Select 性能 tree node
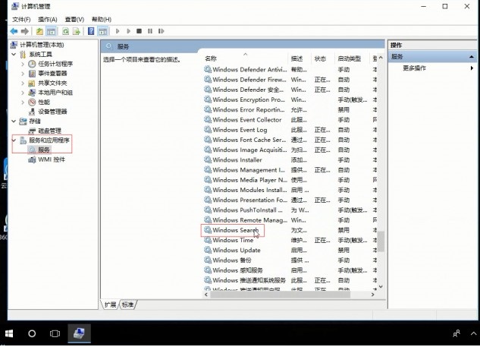The image size is (480, 347). click(44, 102)
